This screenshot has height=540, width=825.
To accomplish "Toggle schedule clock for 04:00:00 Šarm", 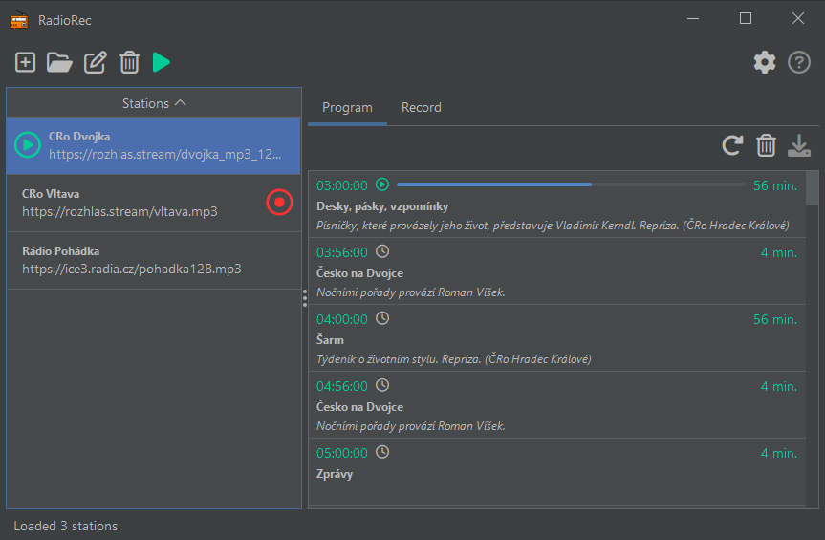I will (x=382, y=318).
